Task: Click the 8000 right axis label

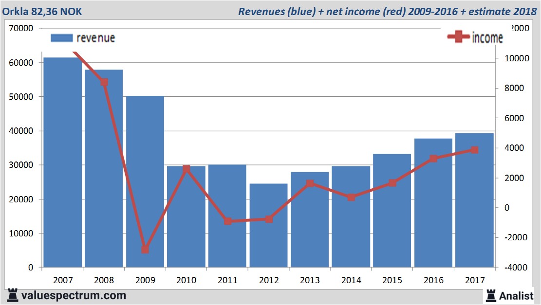Action: pyautogui.click(x=514, y=88)
